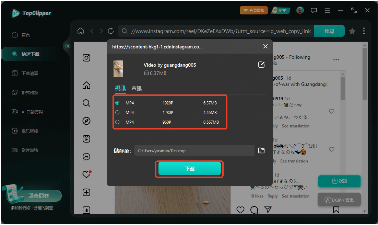Open the feedback chat icon
This screenshot has width=378, height=225.
(314, 10)
